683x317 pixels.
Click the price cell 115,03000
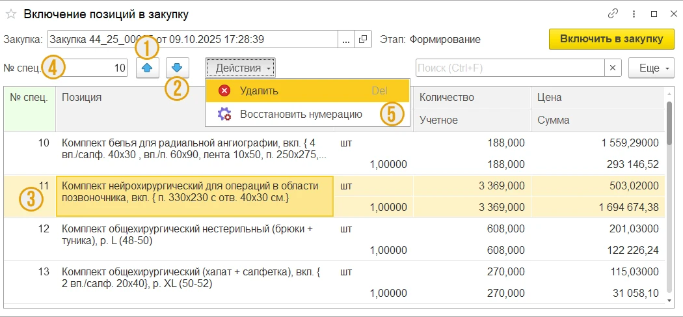point(598,272)
